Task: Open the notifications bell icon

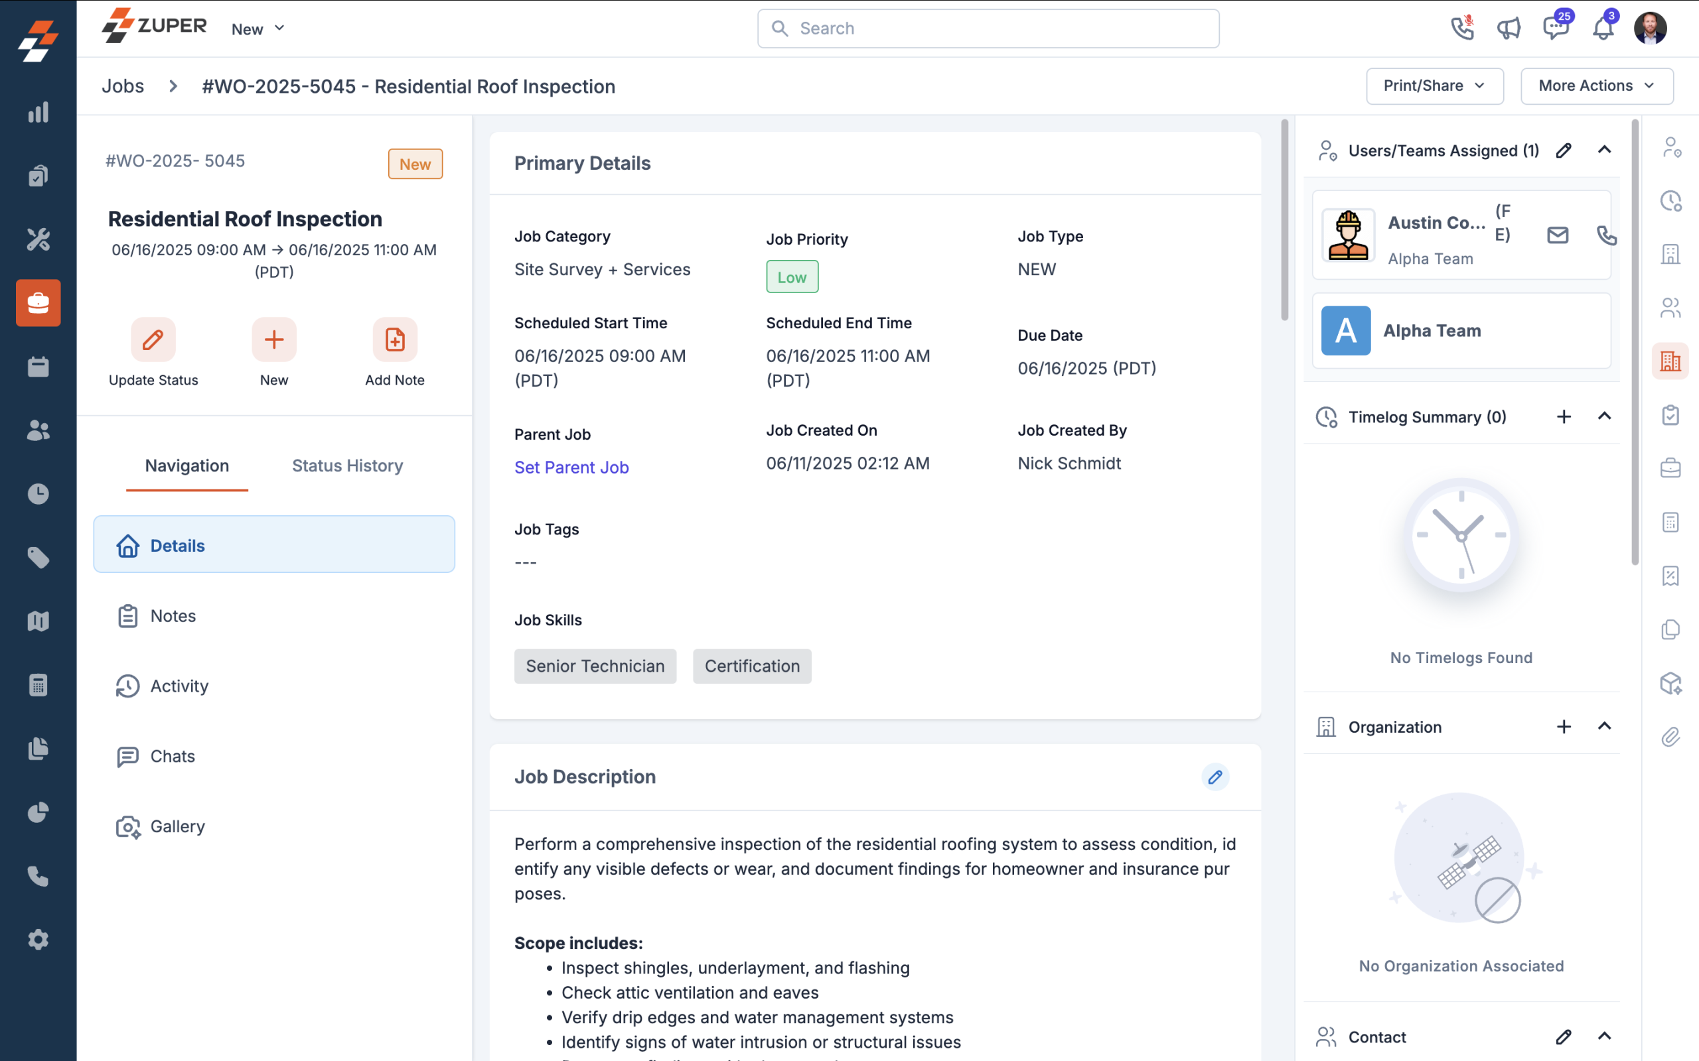Action: coord(1603,29)
